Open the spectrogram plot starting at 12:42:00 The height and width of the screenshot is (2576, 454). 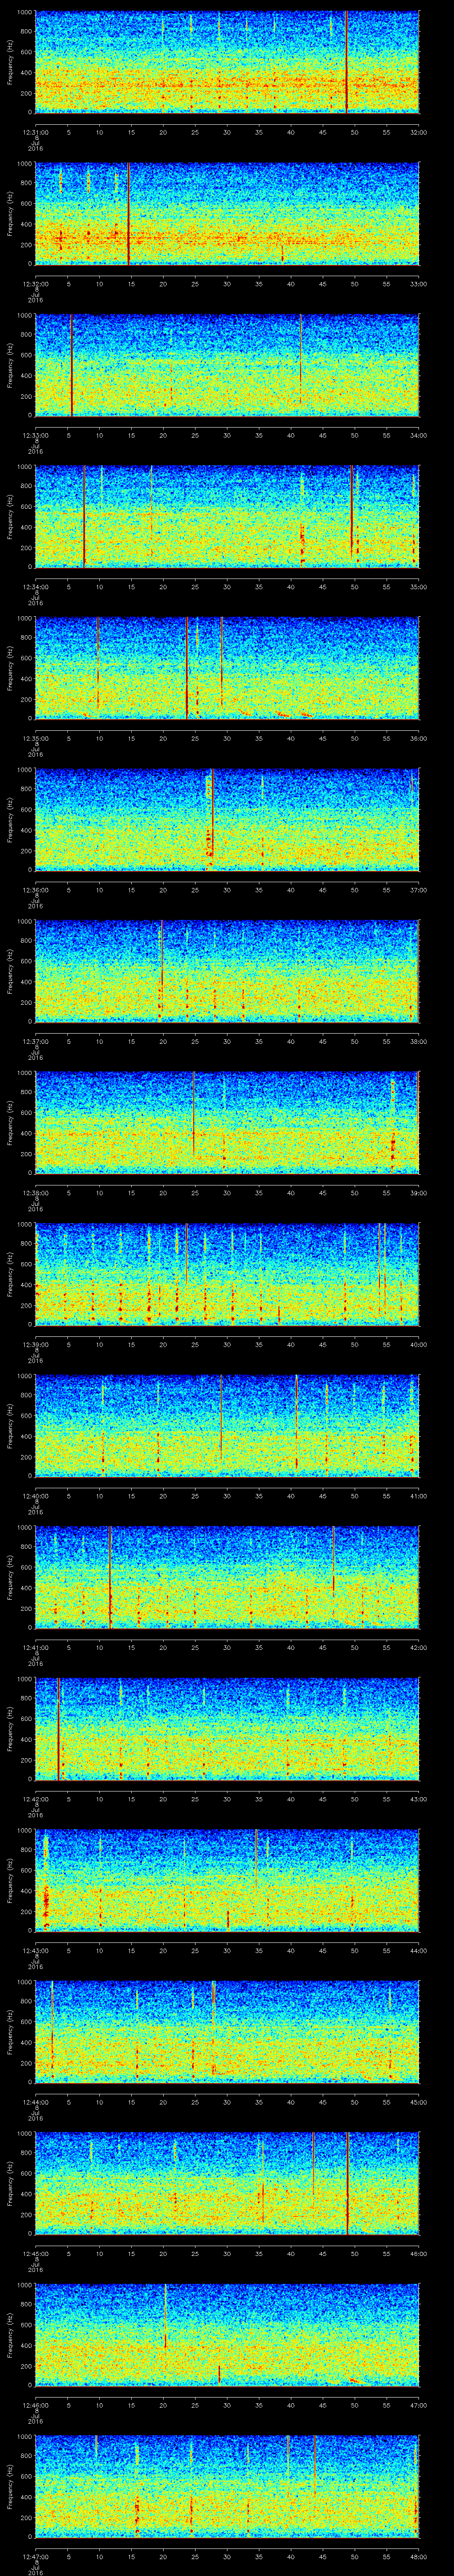[x=227, y=1728]
